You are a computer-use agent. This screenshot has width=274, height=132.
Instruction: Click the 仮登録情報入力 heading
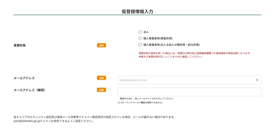tap(137, 12)
